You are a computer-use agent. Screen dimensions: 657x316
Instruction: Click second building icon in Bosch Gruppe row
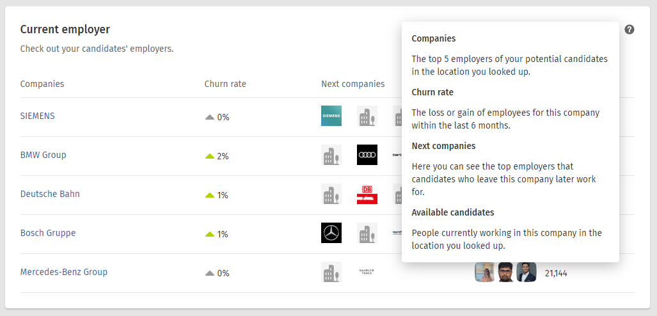[x=367, y=233]
